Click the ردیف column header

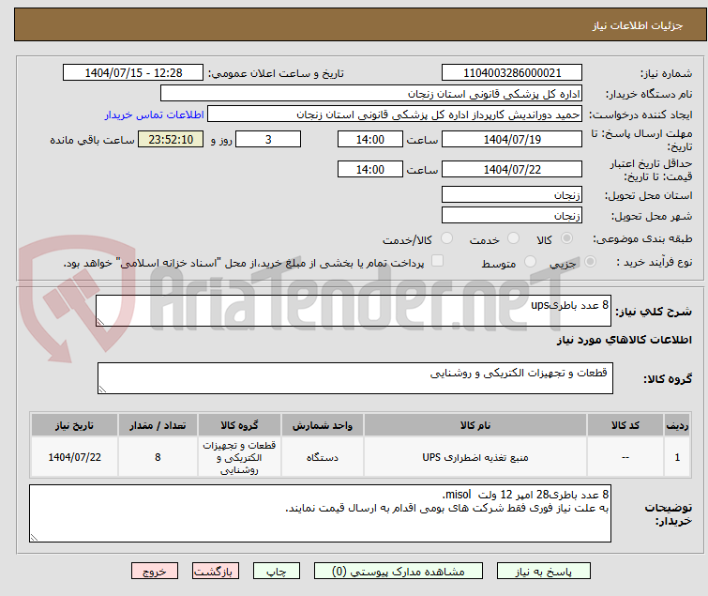pos(677,425)
